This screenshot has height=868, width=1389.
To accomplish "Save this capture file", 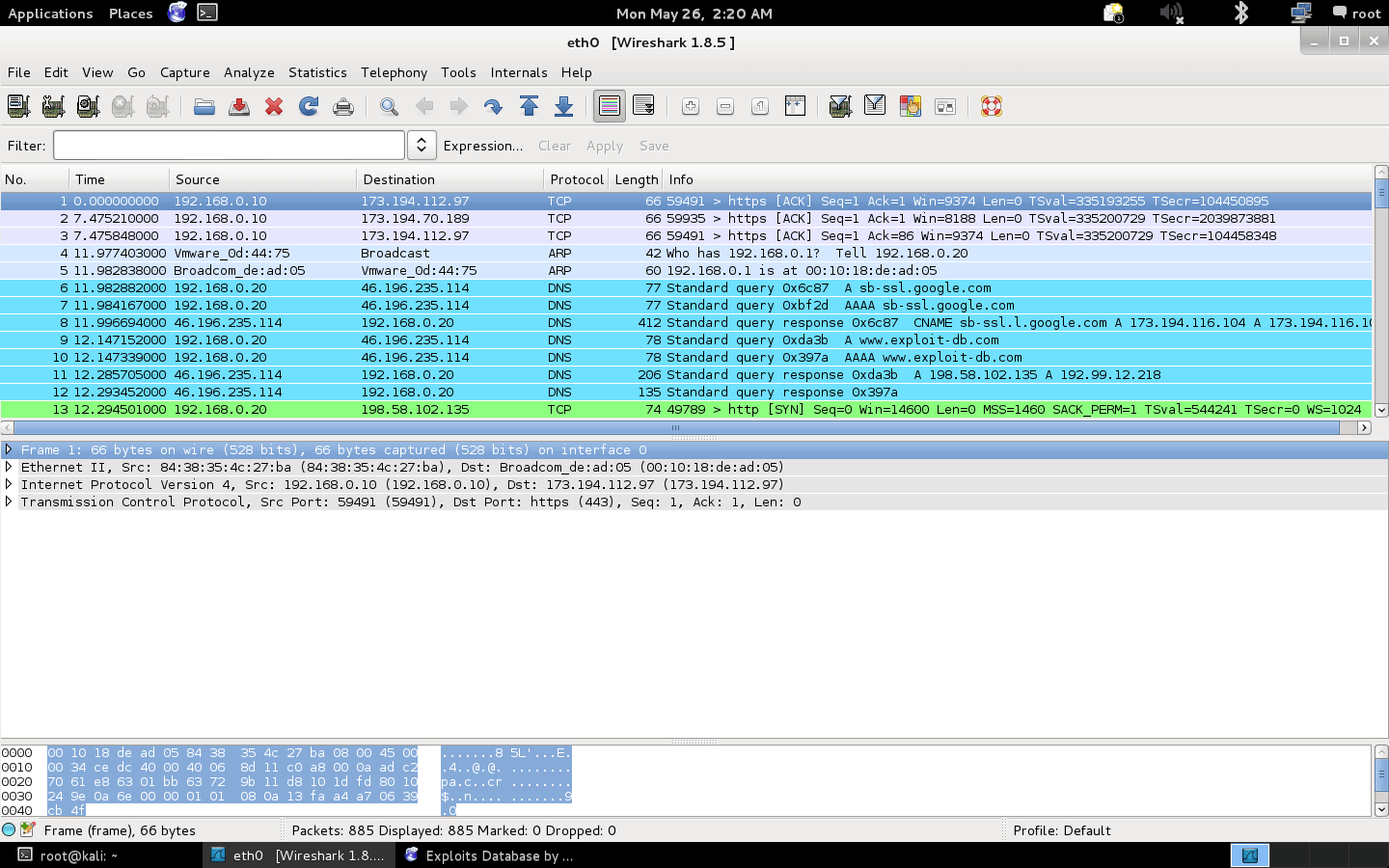I will click(x=239, y=106).
